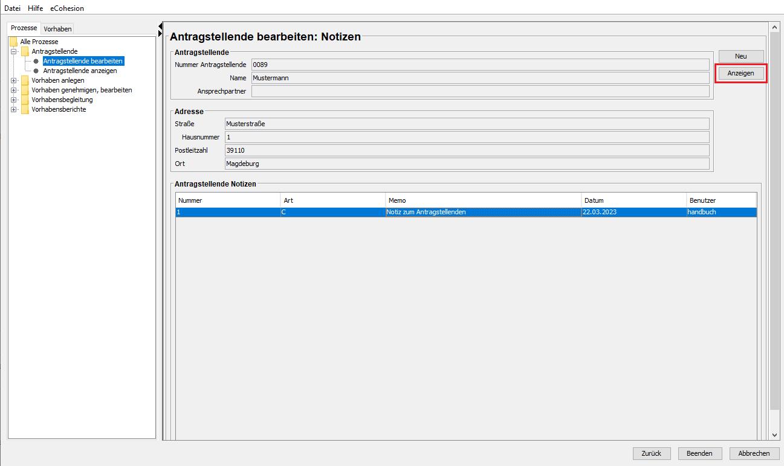
Task: Select date cell 22.03.2023
Action: [634, 212]
